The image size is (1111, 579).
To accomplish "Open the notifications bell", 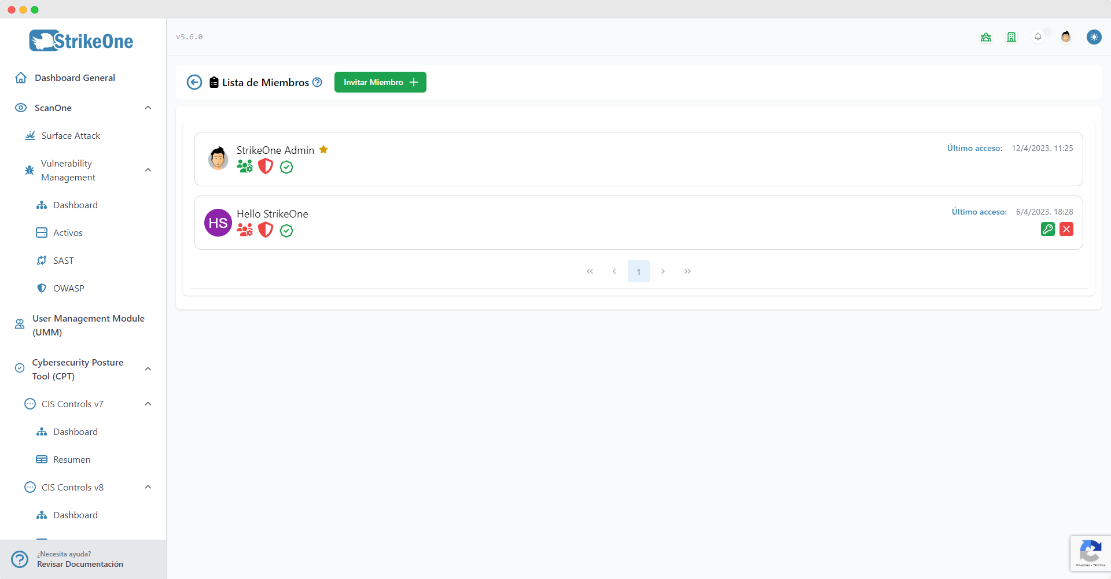I will (x=1038, y=37).
